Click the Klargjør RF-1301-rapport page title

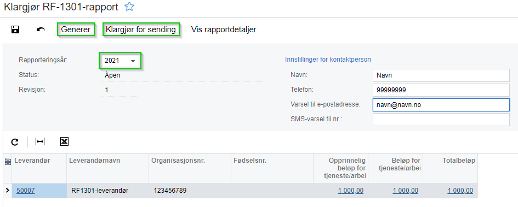pyautogui.click(x=61, y=7)
